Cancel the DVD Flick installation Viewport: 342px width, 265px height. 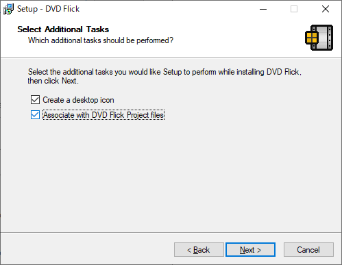[308, 250]
